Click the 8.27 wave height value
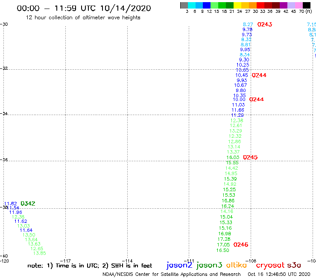Screen dimensions: 316x278 (248, 25)
